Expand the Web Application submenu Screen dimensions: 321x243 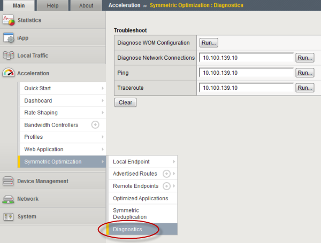point(102,150)
